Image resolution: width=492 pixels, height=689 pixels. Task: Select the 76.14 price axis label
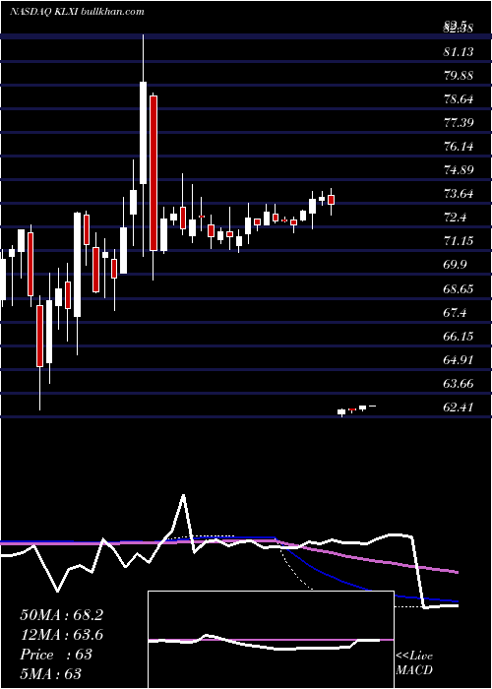459,147
